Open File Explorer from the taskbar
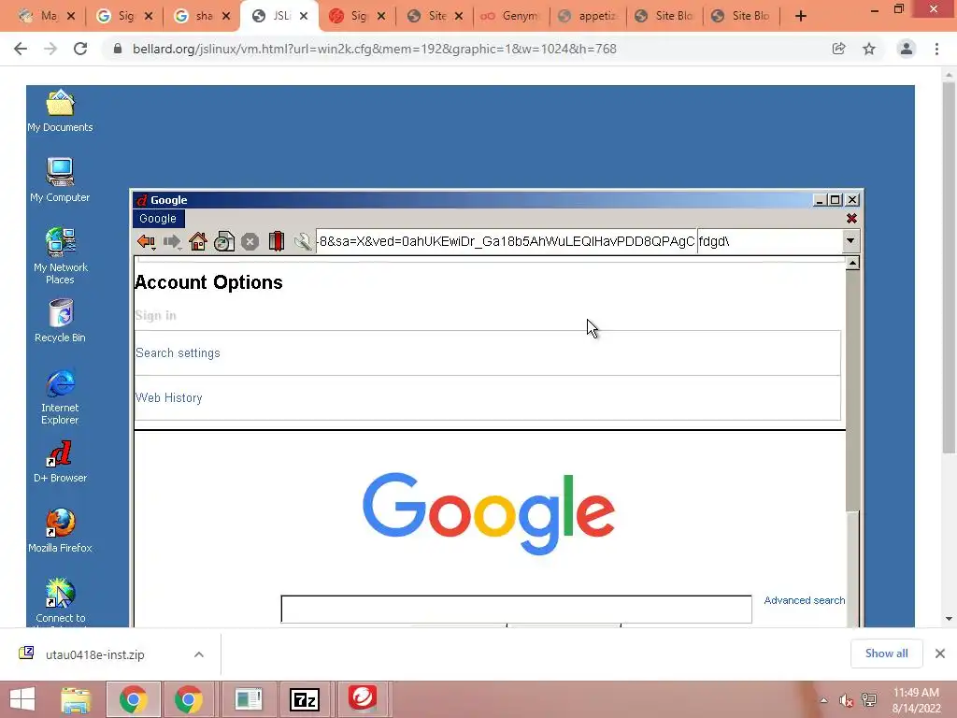The height and width of the screenshot is (718, 957). 76,699
